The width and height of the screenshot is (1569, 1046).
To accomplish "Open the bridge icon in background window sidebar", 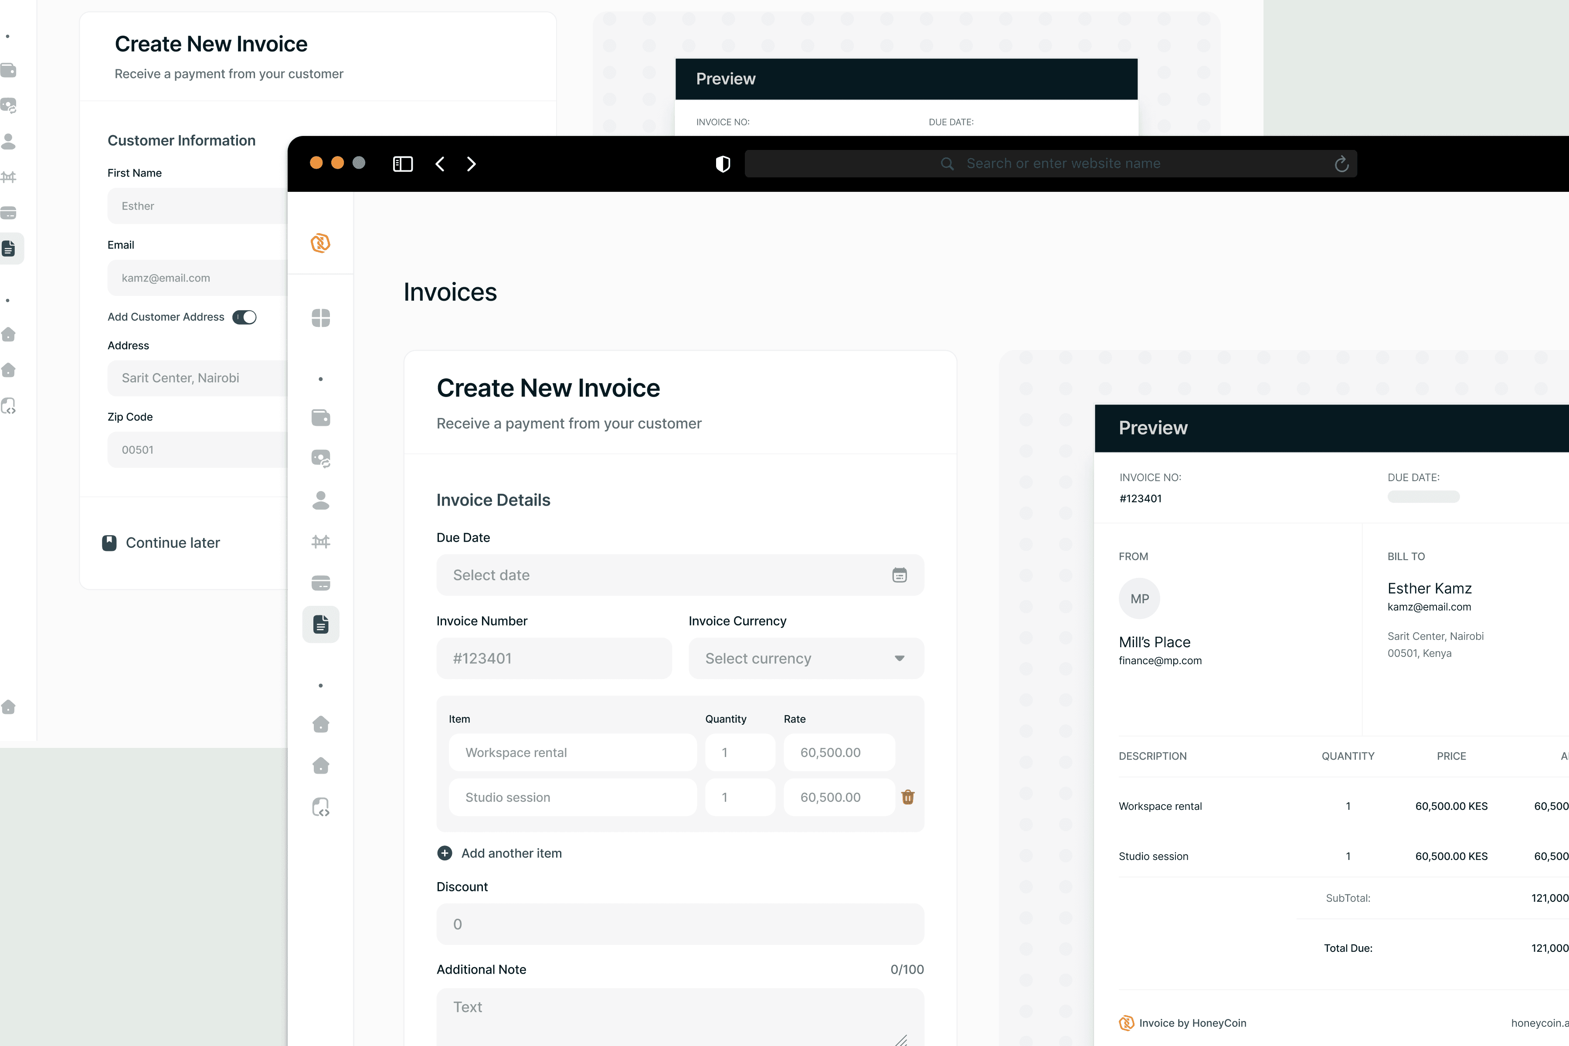I will click(x=9, y=177).
